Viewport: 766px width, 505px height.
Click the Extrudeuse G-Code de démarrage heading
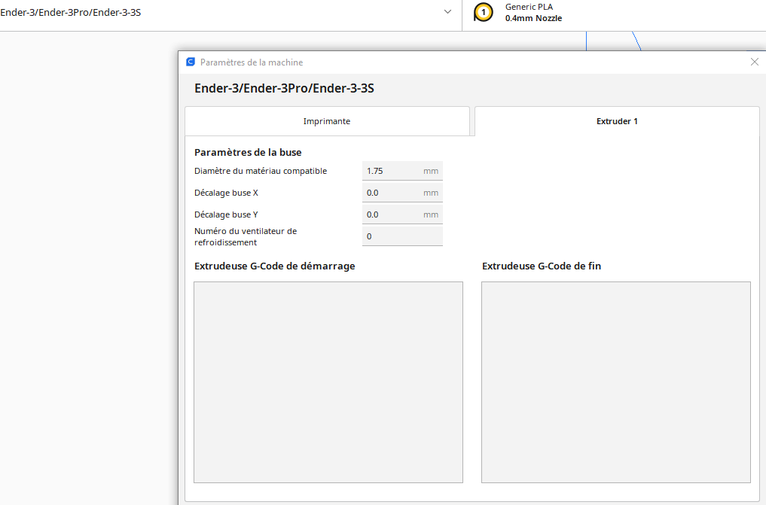tap(275, 266)
